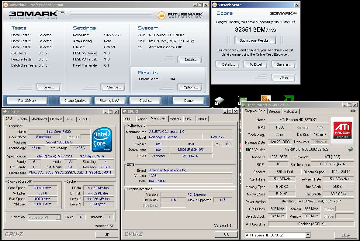Click the BIOS Version field in GPU-Z
The image size is (360, 241).
tap(307, 150)
